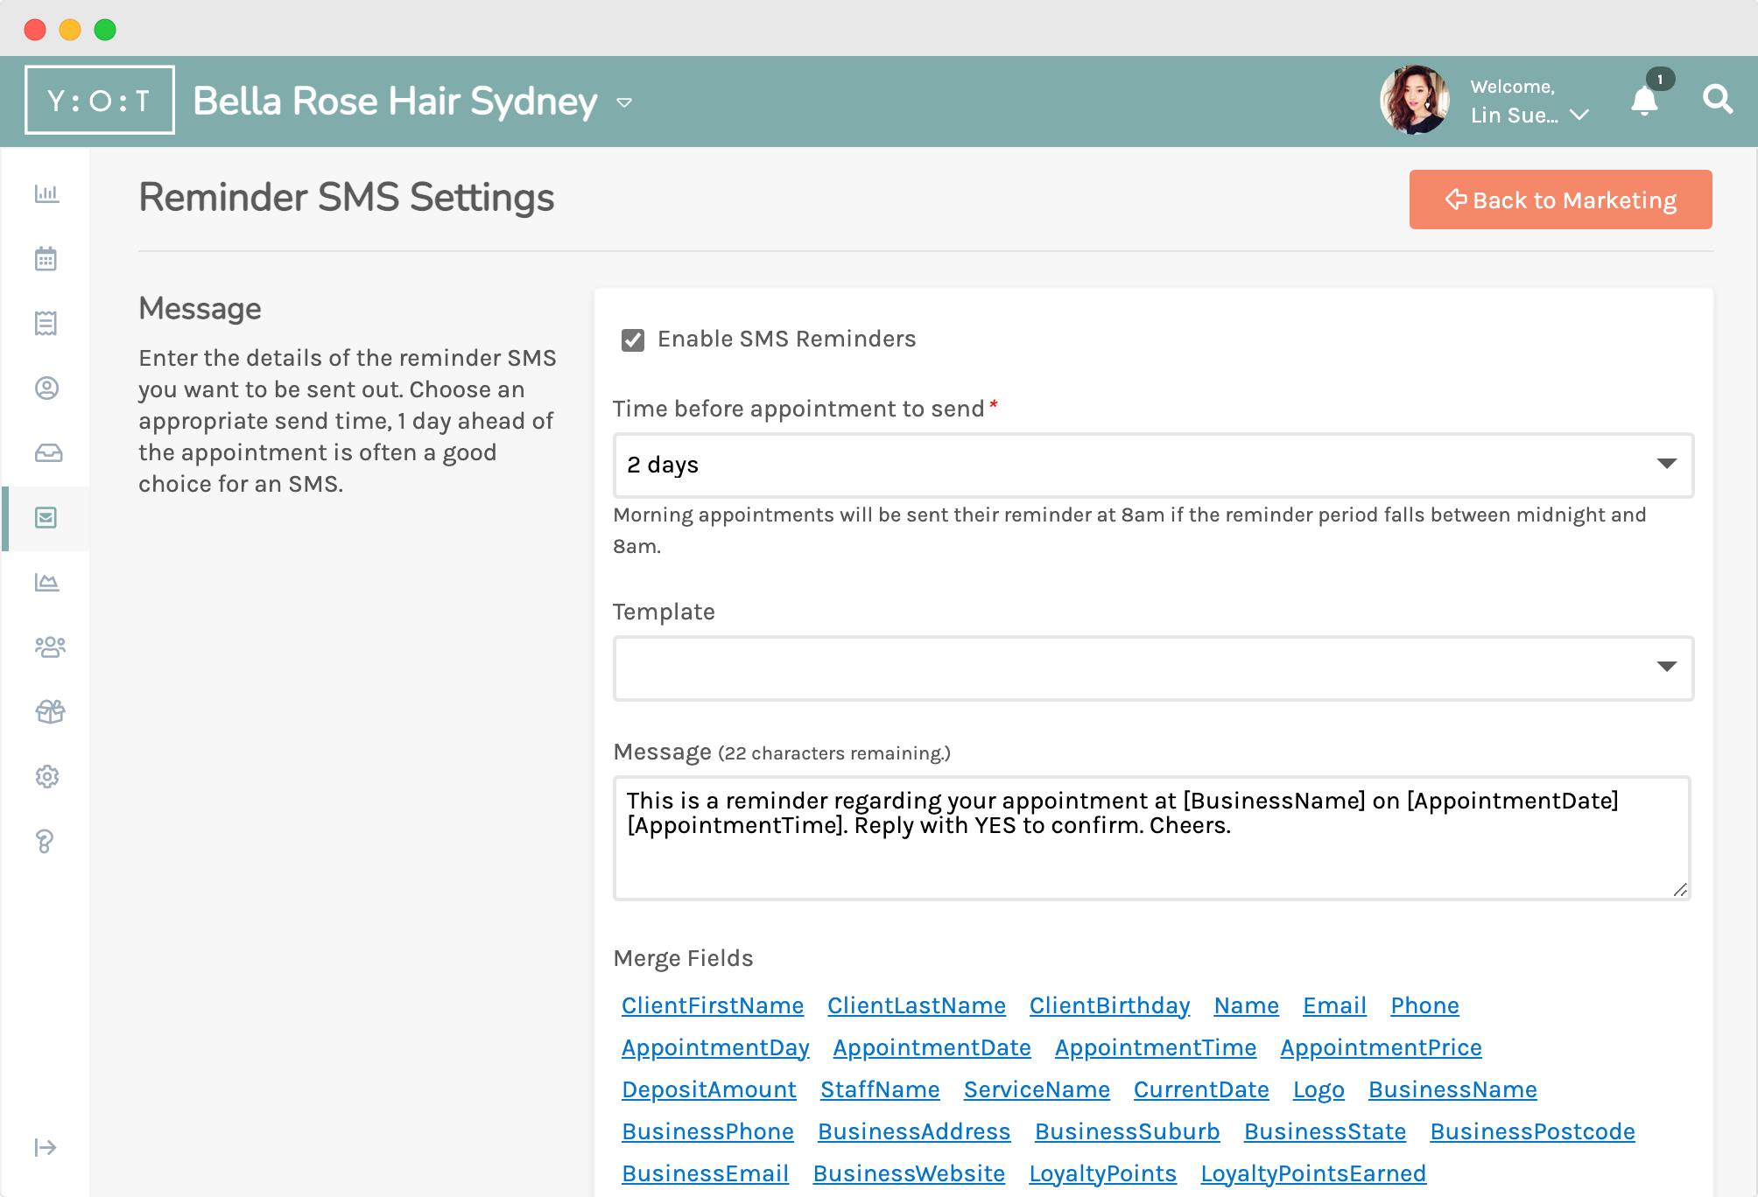1758x1197 pixels.
Task: Click into the reminder Message text area
Action: coord(1151,837)
